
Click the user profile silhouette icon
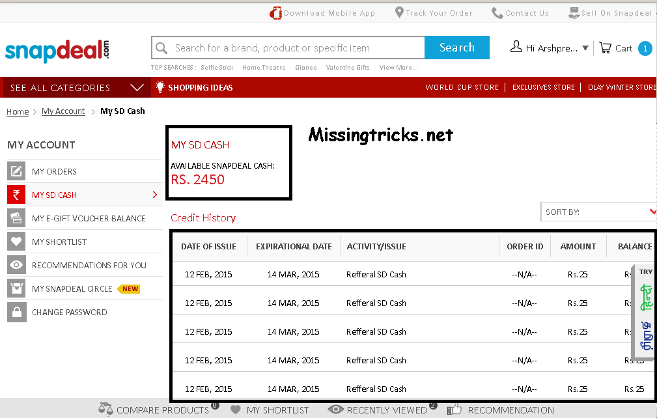click(x=516, y=46)
